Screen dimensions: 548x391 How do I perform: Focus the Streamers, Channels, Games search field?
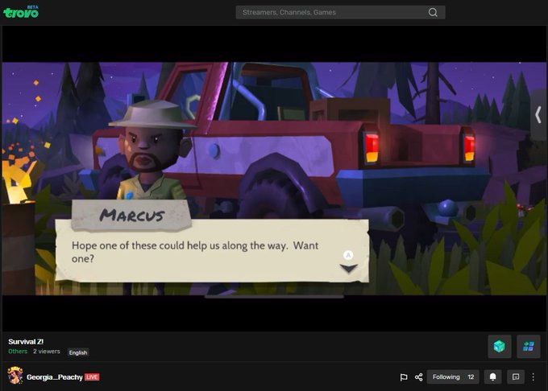[340, 12]
